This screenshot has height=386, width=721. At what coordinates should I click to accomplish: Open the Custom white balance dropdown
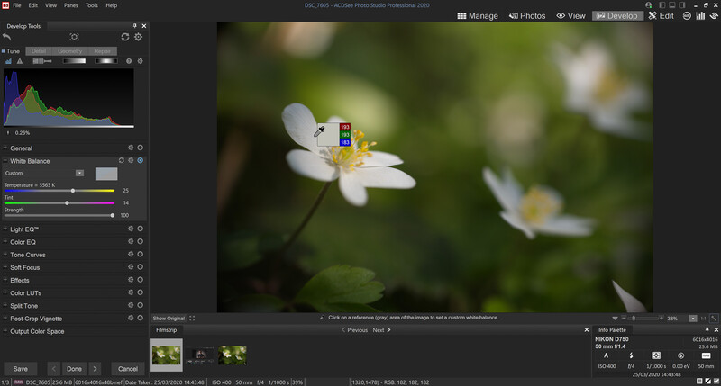79,173
